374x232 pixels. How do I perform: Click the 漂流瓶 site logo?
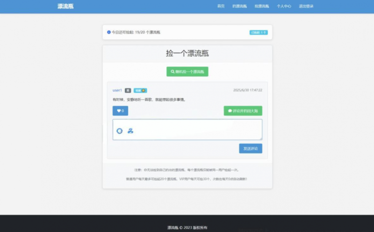pyautogui.click(x=65, y=7)
